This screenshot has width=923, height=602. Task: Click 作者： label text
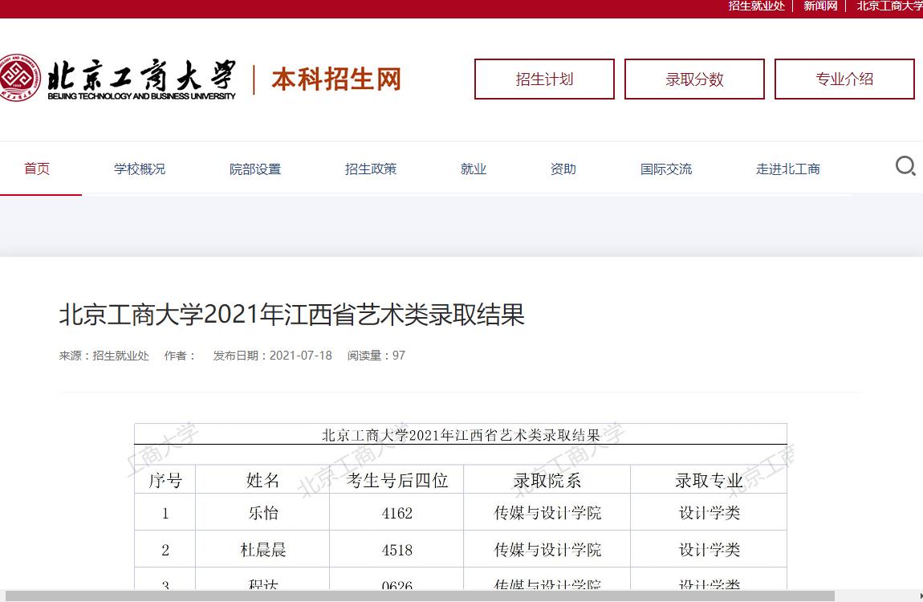pos(180,356)
